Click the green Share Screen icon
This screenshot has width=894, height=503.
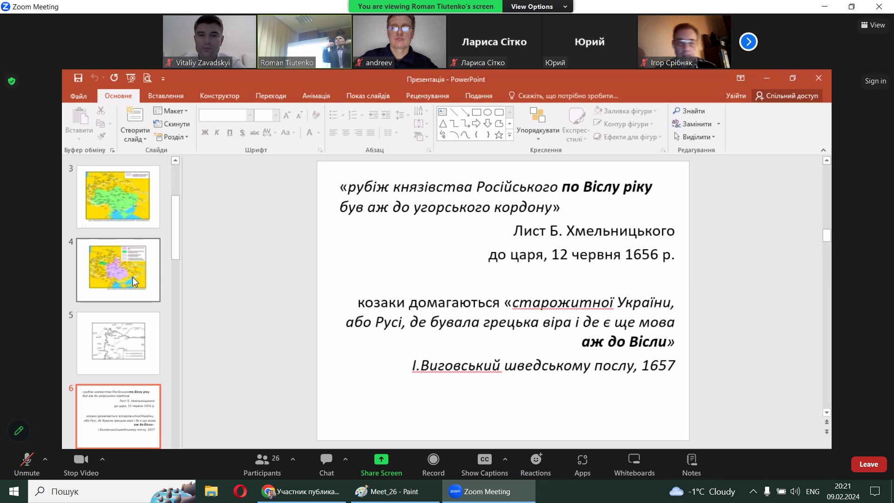(381, 460)
